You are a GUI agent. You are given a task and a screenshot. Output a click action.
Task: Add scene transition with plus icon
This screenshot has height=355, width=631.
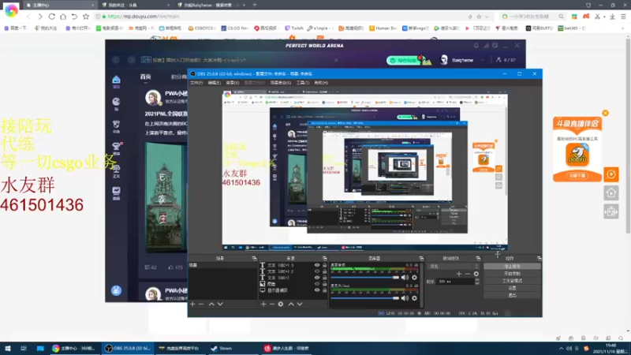pos(459,274)
